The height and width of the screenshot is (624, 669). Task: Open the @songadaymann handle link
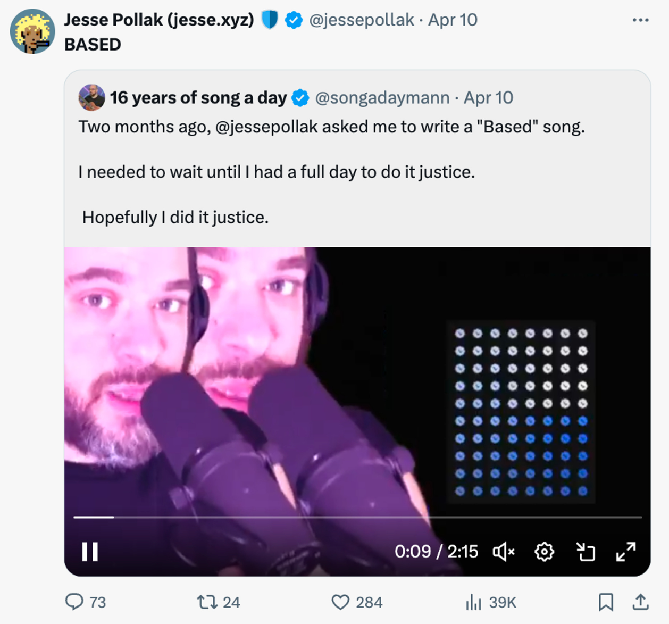[x=382, y=98]
